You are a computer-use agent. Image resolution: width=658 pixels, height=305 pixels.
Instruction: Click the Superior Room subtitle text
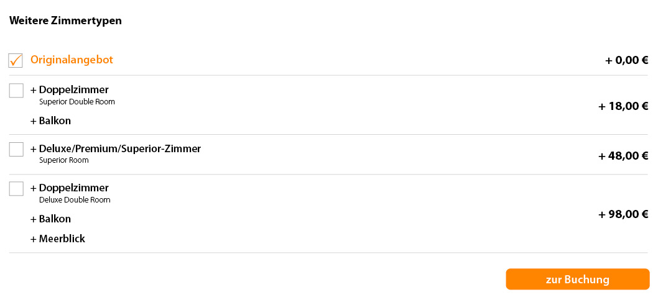click(x=64, y=160)
